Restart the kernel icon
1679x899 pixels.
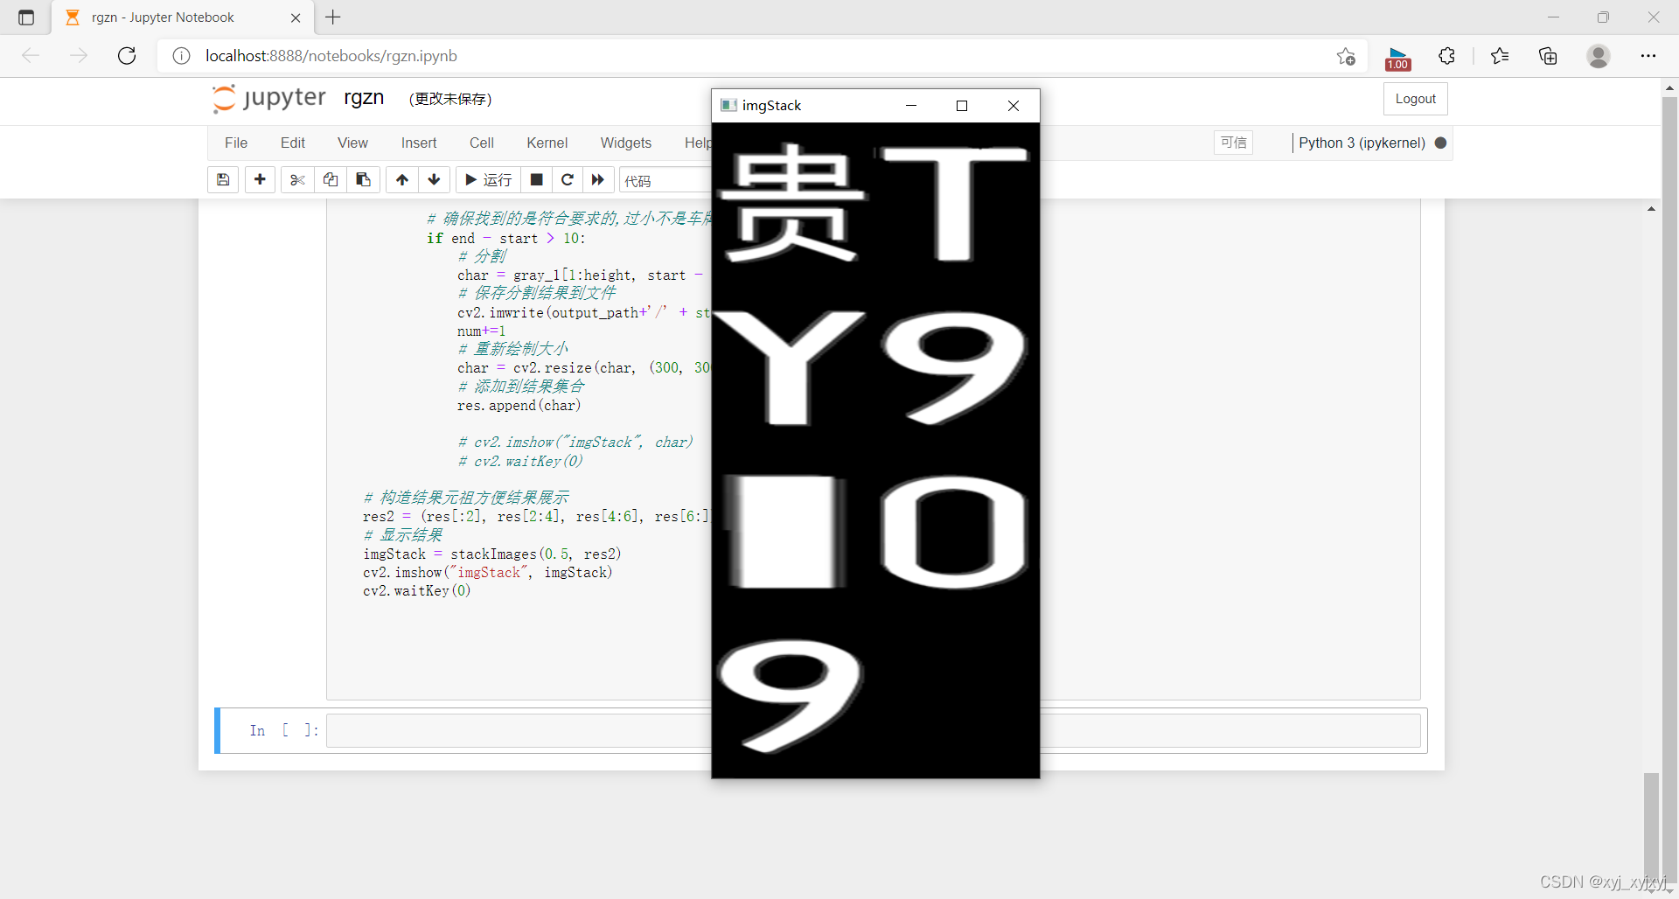pyautogui.click(x=568, y=180)
